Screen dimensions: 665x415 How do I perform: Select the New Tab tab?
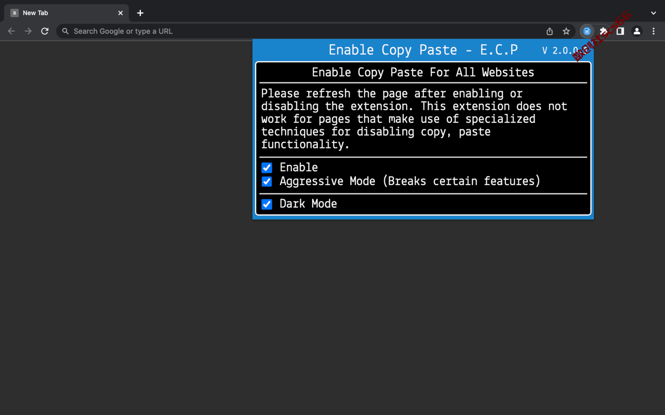click(x=66, y=13)
